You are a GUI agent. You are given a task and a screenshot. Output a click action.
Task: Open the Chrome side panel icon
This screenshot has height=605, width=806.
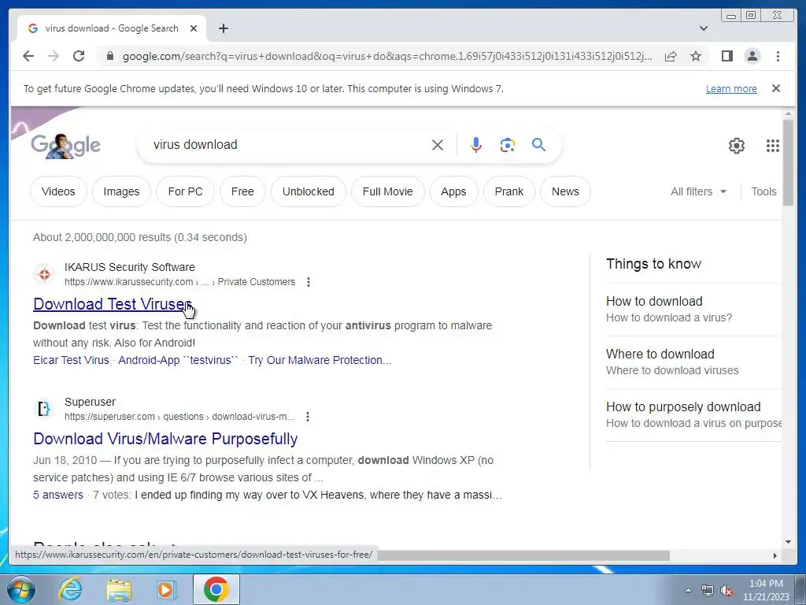[727, 56]
